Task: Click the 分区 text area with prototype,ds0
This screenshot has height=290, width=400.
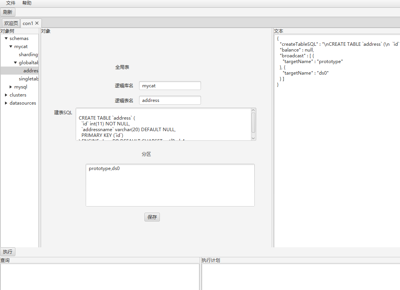Action: click(170, 185)
